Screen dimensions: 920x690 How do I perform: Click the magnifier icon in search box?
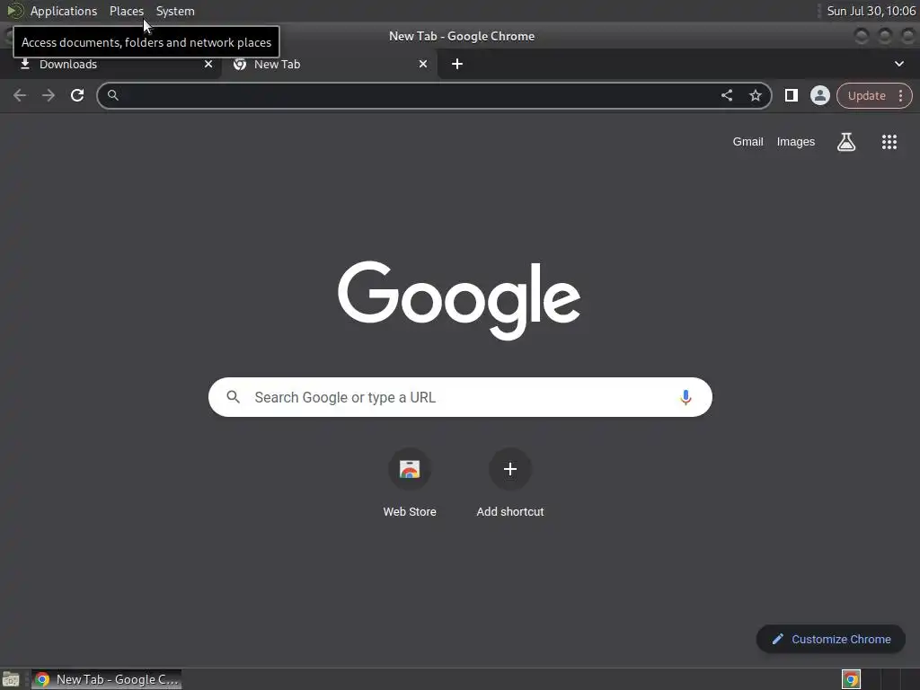click(x=233, y=397)
